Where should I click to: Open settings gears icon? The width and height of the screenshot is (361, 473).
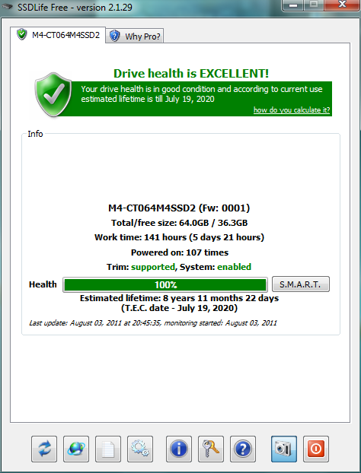[140, 449]
